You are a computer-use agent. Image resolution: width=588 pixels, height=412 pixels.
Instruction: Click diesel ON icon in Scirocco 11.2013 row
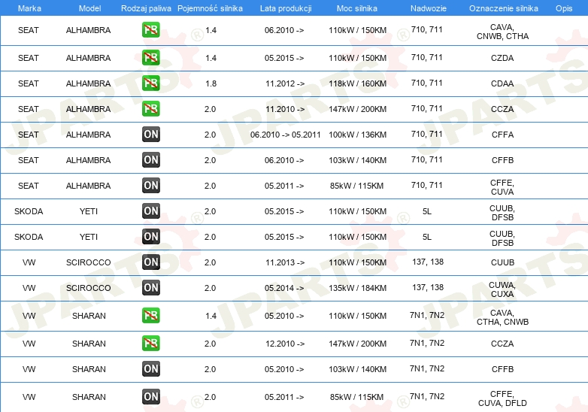[150, 262]
